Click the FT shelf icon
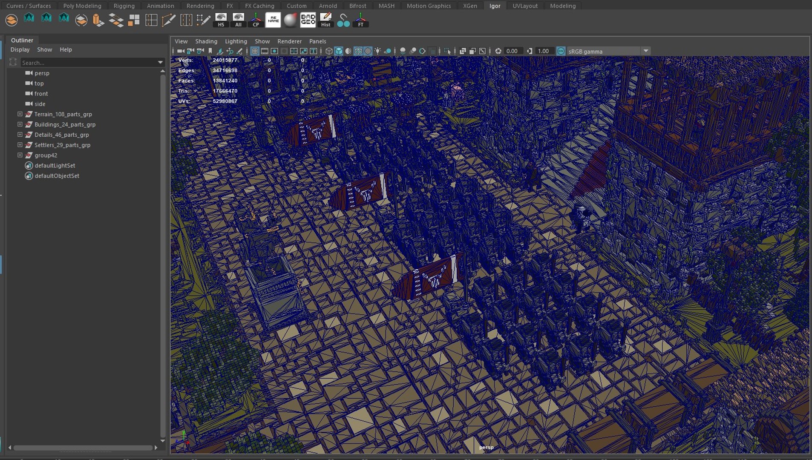 point(360,20)
